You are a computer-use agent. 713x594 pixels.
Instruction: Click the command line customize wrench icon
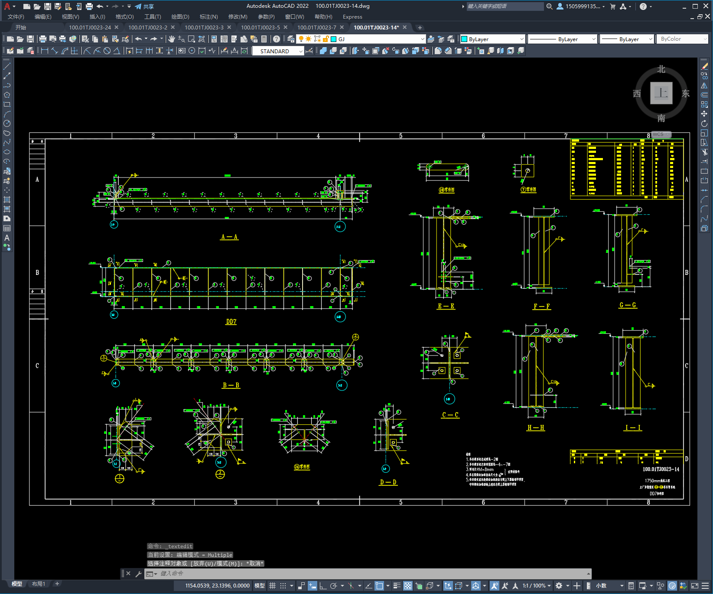tap(138, 574)
